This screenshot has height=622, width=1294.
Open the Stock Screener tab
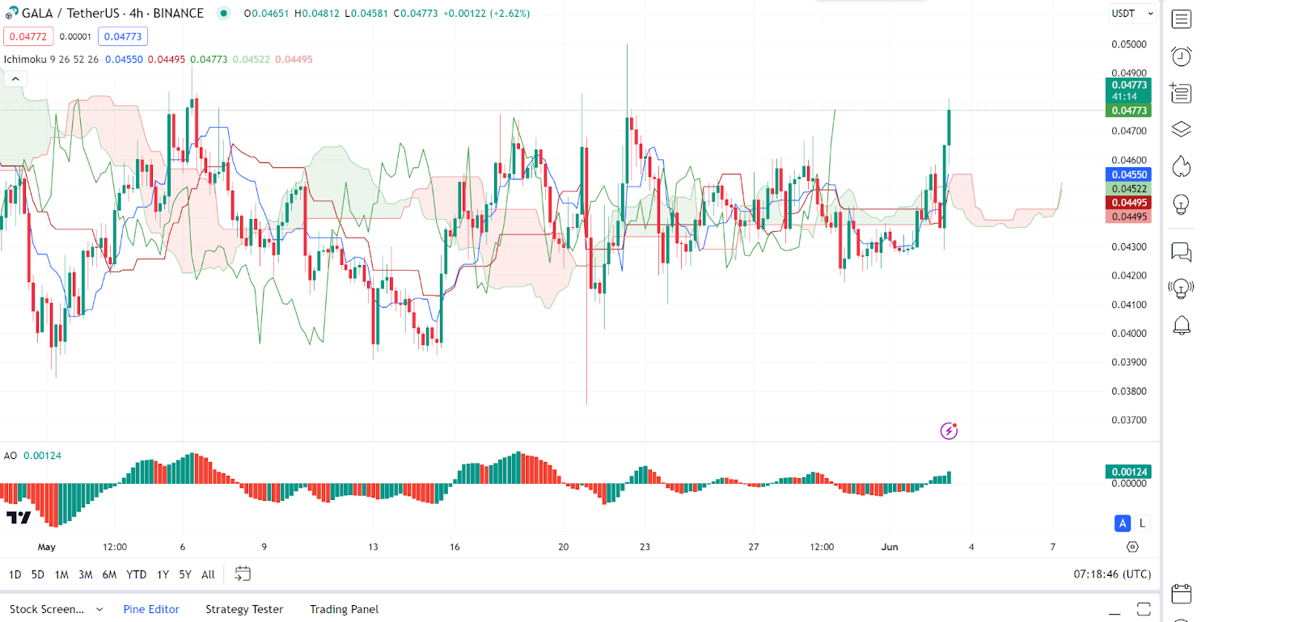[47, 609]
